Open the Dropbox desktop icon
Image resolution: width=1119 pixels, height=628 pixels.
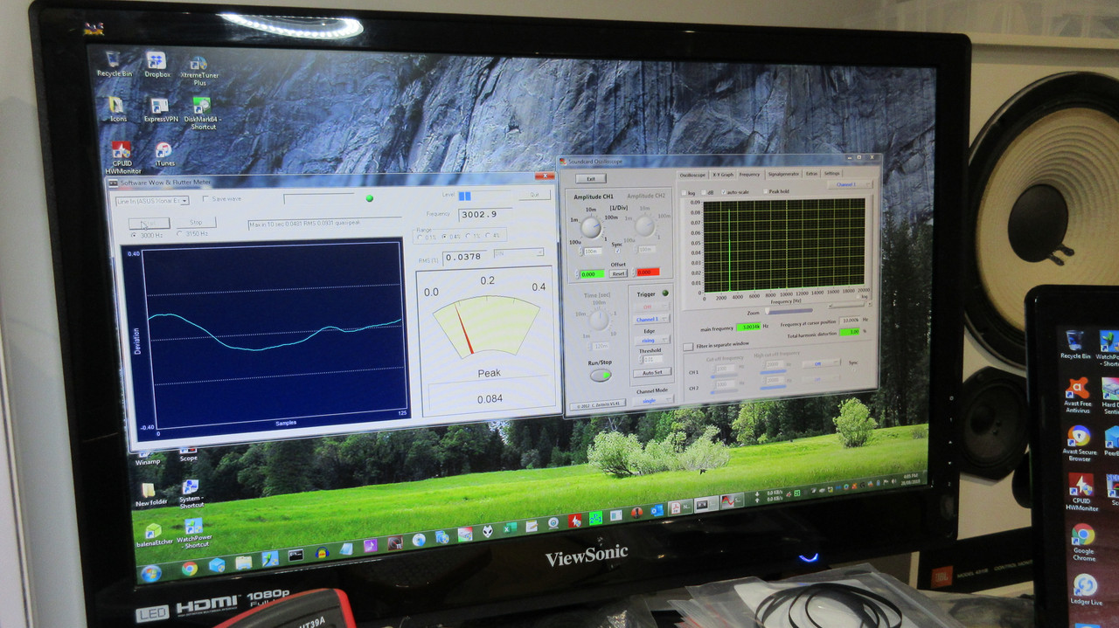(156, 65)
